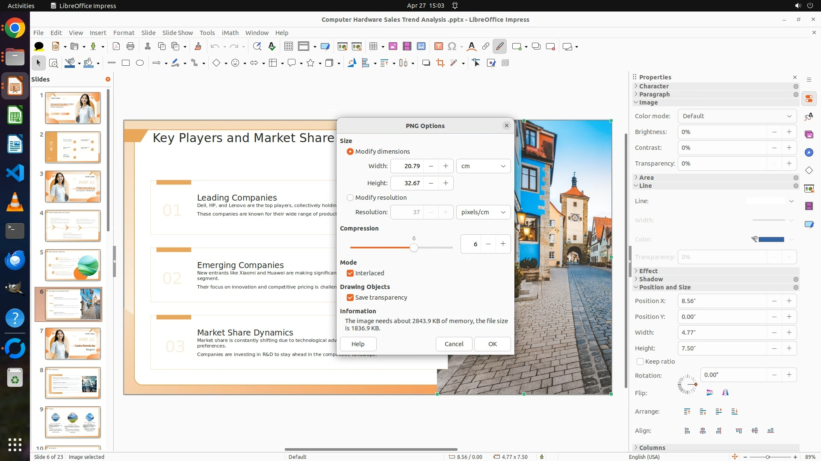
Task: Open the Insert Hyperlink tool
Action: [x=485, y=47]
